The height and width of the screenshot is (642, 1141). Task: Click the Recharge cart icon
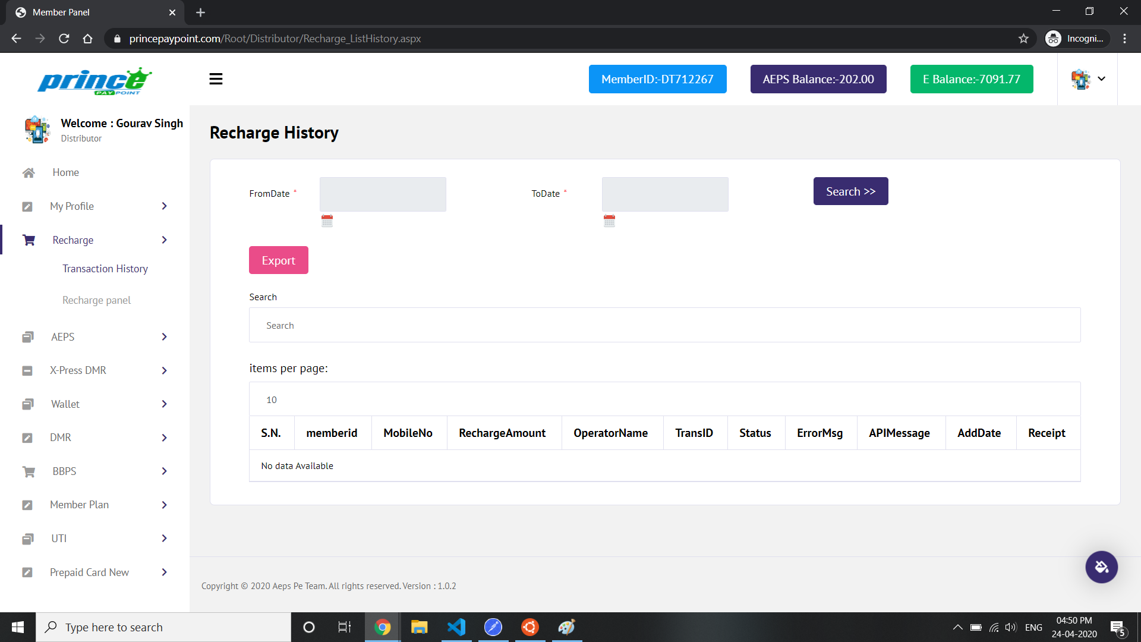point(29,240)
